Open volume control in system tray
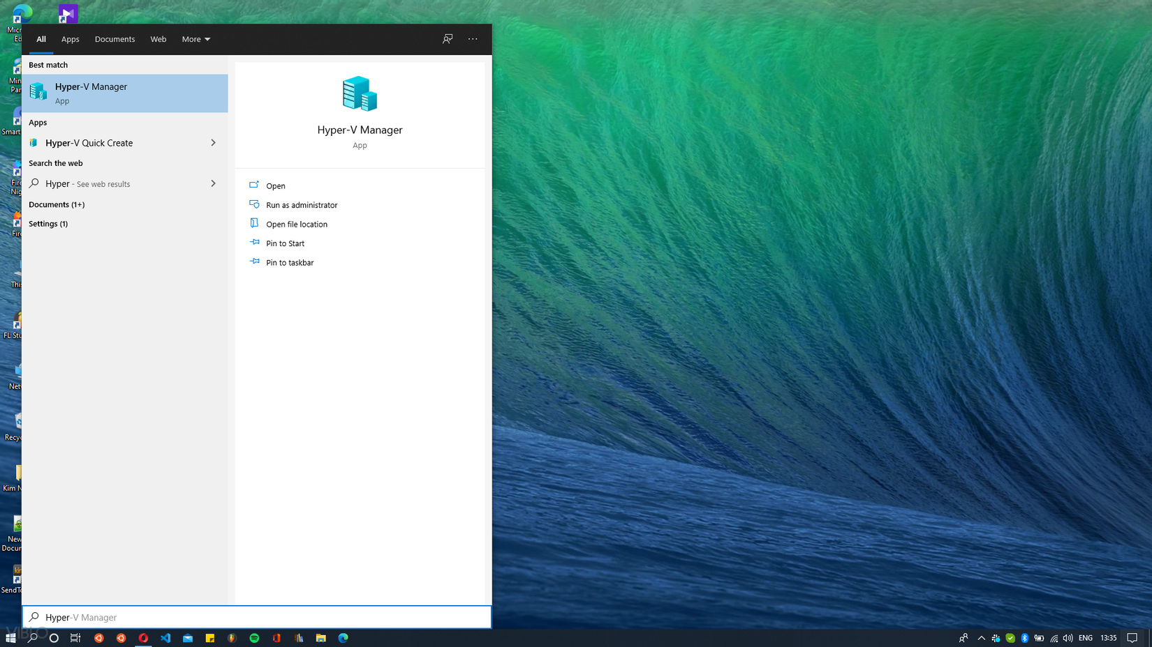The width and height of the screenshot is (1152, 647). (x=1068, y=638)
